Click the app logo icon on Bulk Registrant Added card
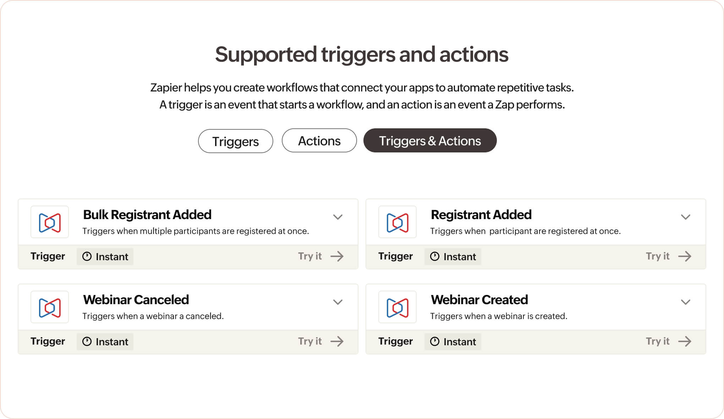724x419 pixels. tap(49, 222)
